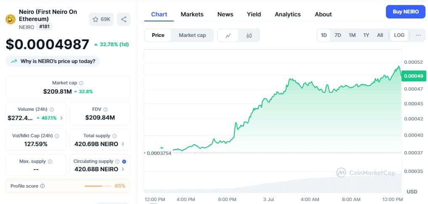Open the Markets tab
This screenshot has width=428, height=204.
tap(192, 14)
